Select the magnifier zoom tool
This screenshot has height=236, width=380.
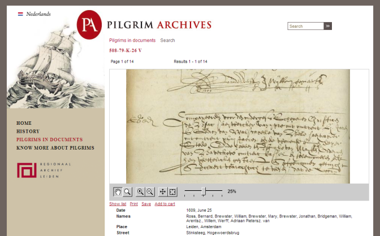tap(127, 192)
